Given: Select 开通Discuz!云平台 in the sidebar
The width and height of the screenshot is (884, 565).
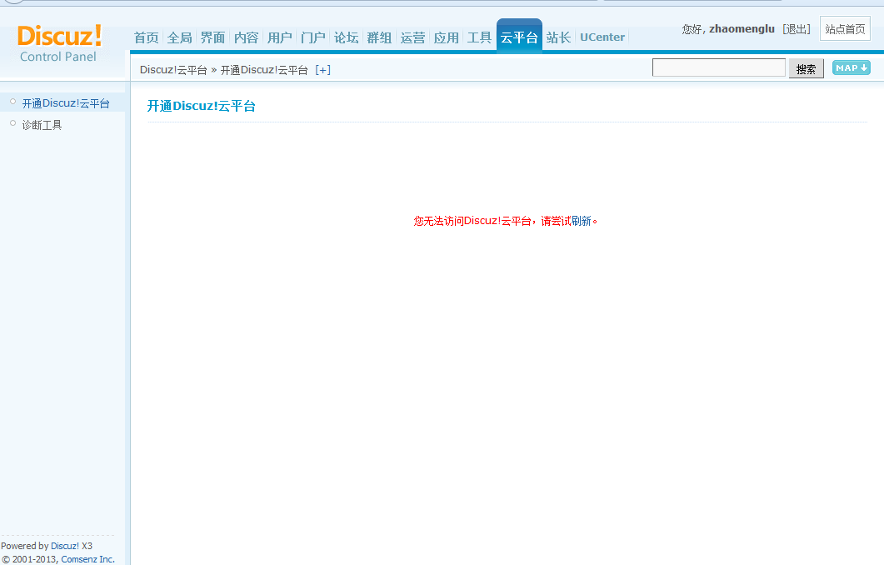Looking at the screenshot, I should coord(66,103).
